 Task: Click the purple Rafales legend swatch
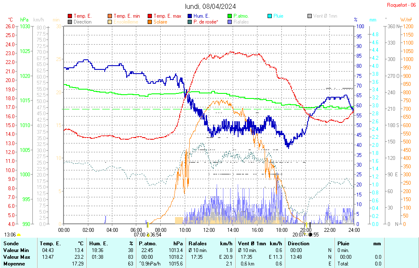tap(230, 22)
